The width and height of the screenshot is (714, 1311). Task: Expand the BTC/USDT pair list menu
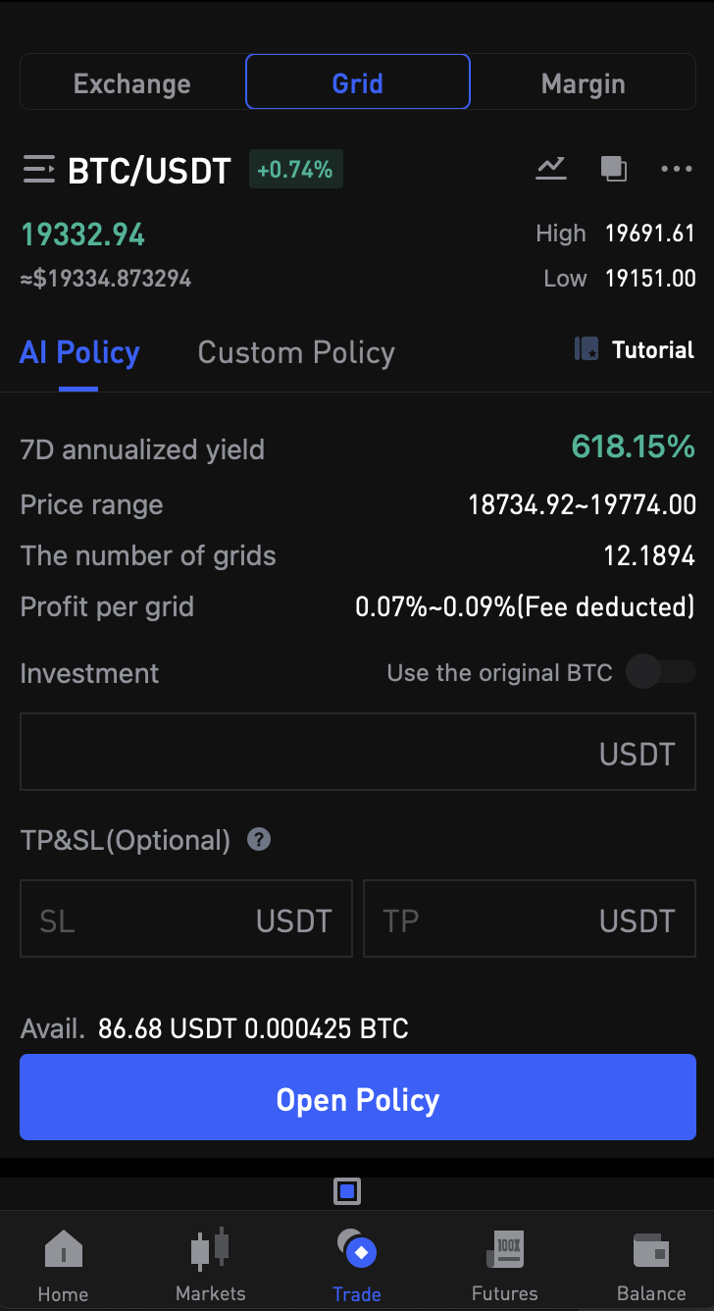[39, 171]
